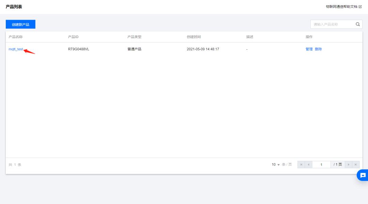
Task: Open the mqtt_test product link
Action: coord(16,49)
